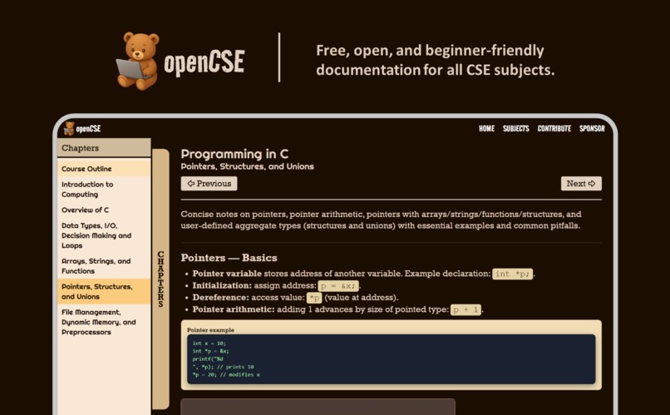Click the Pointer example code label
Screen dimensions: 670x415
click(210, 330)
